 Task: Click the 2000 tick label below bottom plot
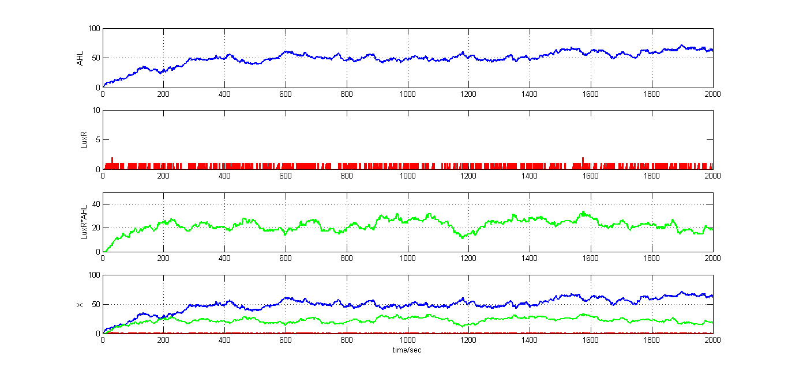coord(713,341)
